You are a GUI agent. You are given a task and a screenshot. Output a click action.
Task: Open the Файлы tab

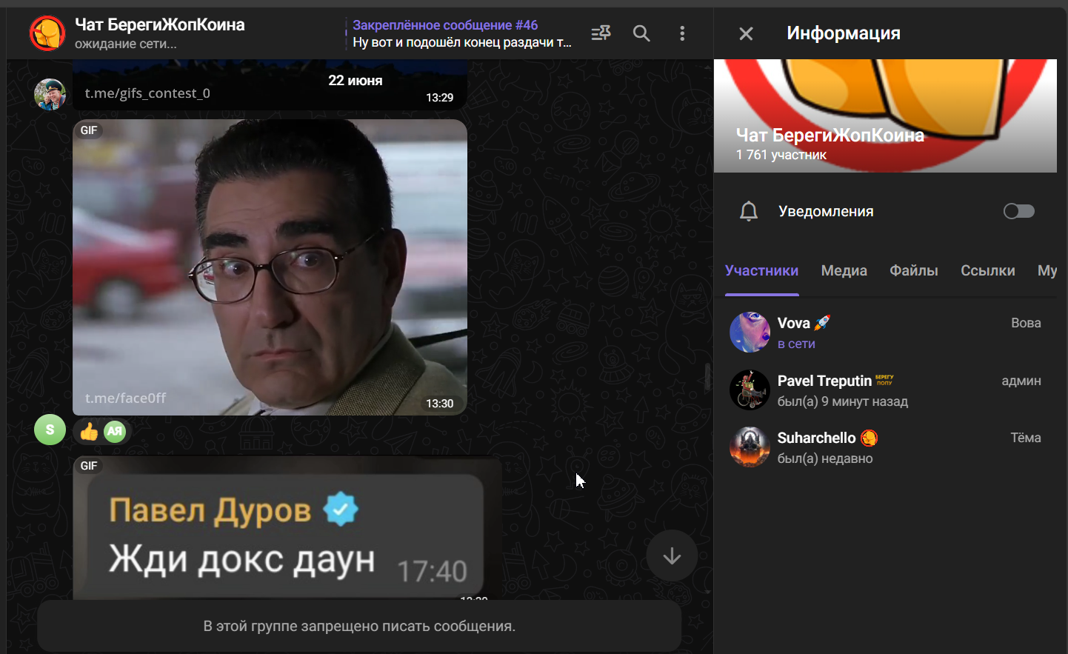tap(913, 271)
